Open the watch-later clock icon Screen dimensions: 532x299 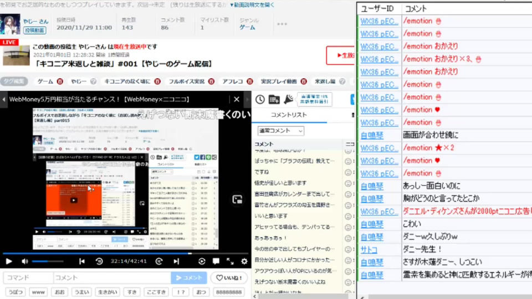tap(260, 99)
